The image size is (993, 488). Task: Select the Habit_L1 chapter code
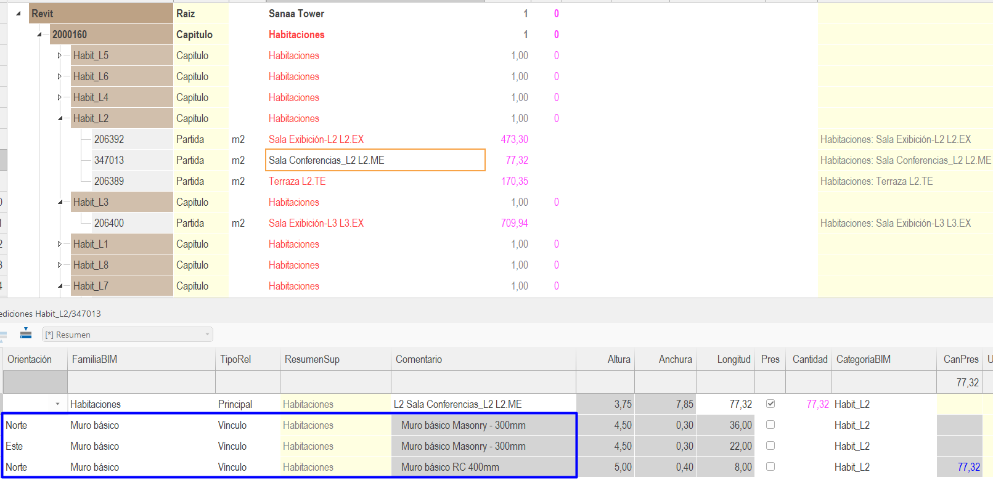pyautogui.click(x=121, y=244)
